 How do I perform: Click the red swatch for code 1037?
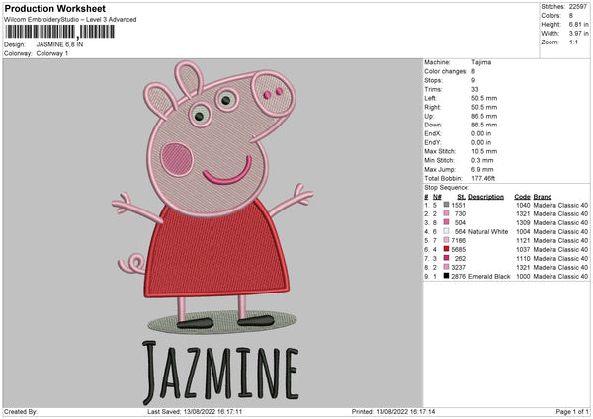click(446, 249)
